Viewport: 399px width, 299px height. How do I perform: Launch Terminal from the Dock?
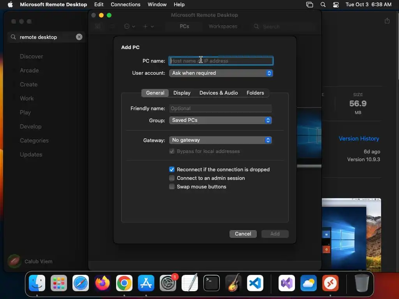(212, 283)
